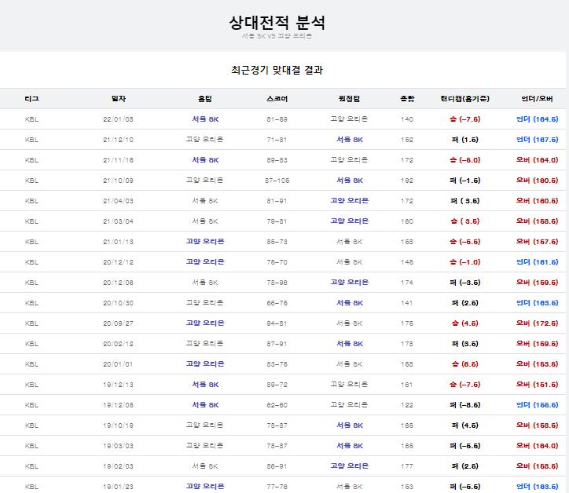The width and height of the screenshot is (569, 493).
Task: Click the total value 178
Action: pos(407,344)
